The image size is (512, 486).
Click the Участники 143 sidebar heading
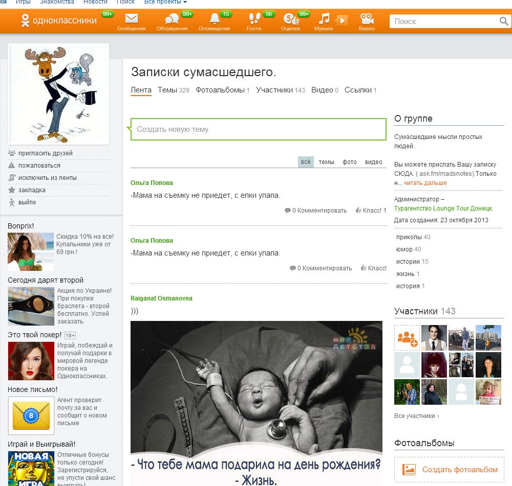click(x=424, y=311)
